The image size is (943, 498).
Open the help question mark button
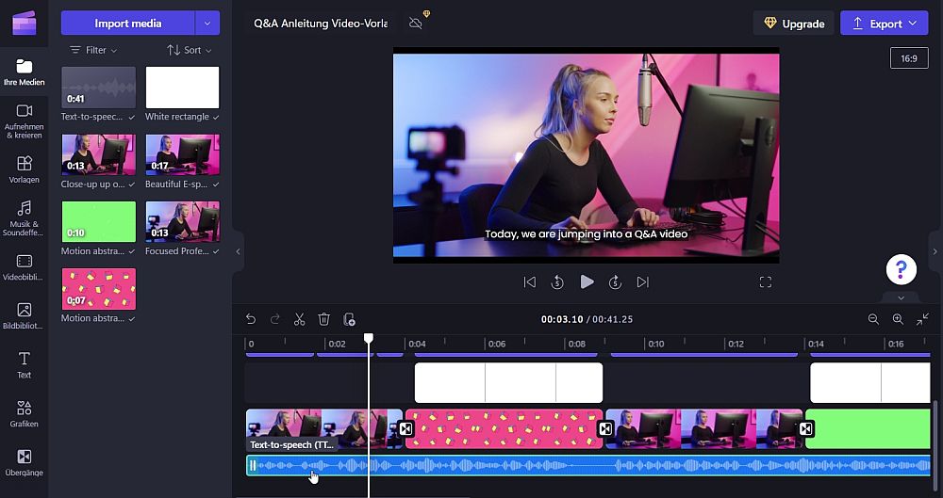[901, 270]
